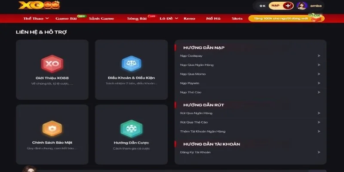Viewport: 344px width, 172px height.
Task: Open the user avatar profile picture
Action: point(302,6)
